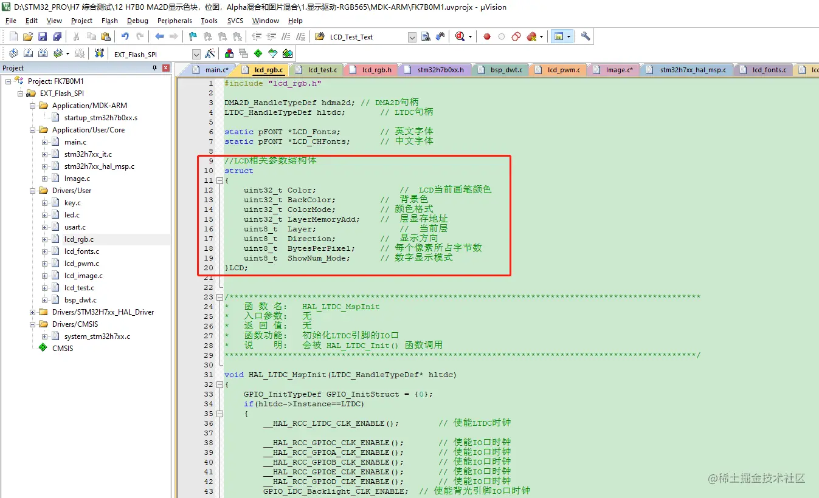Open the window layout dropdown arrow
The height and width of the screenshot is (498, 819).
click(568, 36)
